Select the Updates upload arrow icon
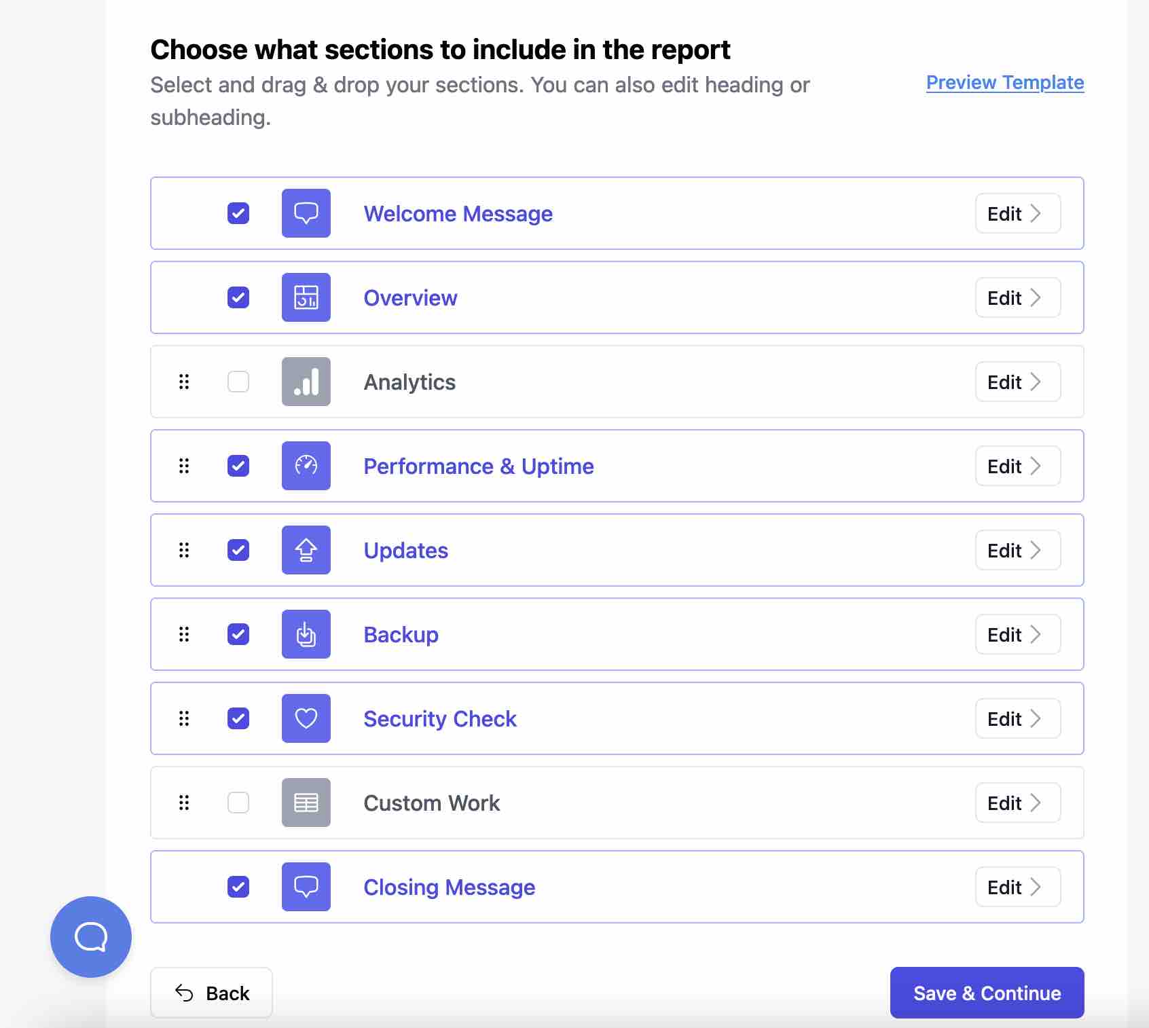Screen dimensions: 1149x1028 point(306,550)
